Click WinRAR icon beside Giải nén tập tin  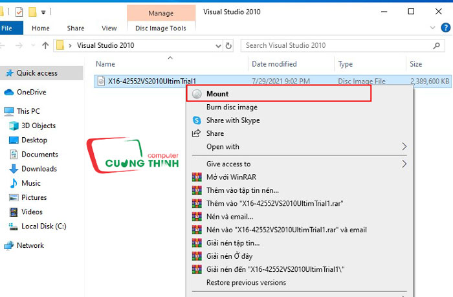(197, 243)
